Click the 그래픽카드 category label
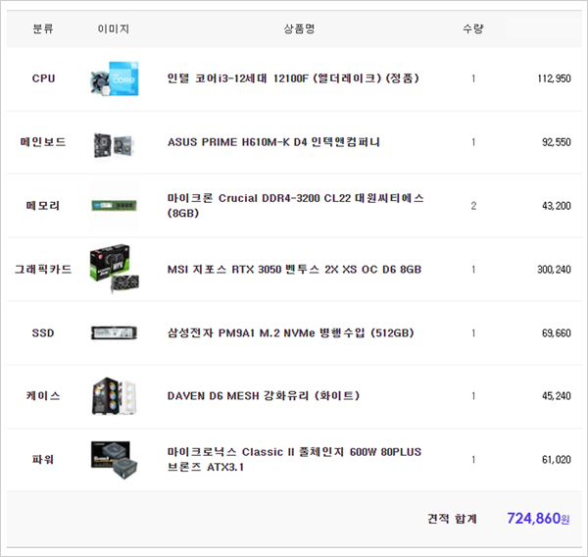Viewport: 588px width, 557px height. (x=43, y=269)
